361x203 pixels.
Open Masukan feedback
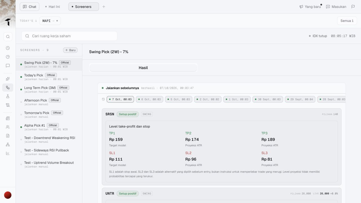(336, 7)
